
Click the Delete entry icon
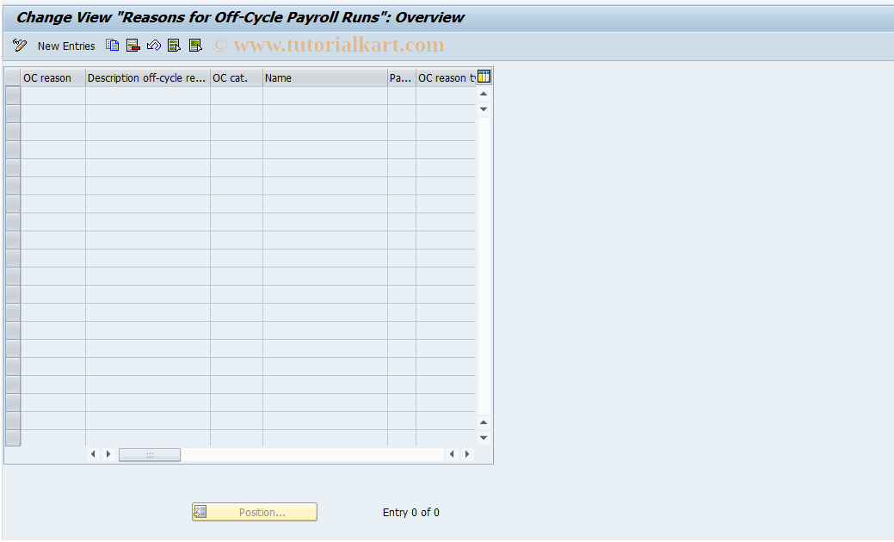(133, 46)
